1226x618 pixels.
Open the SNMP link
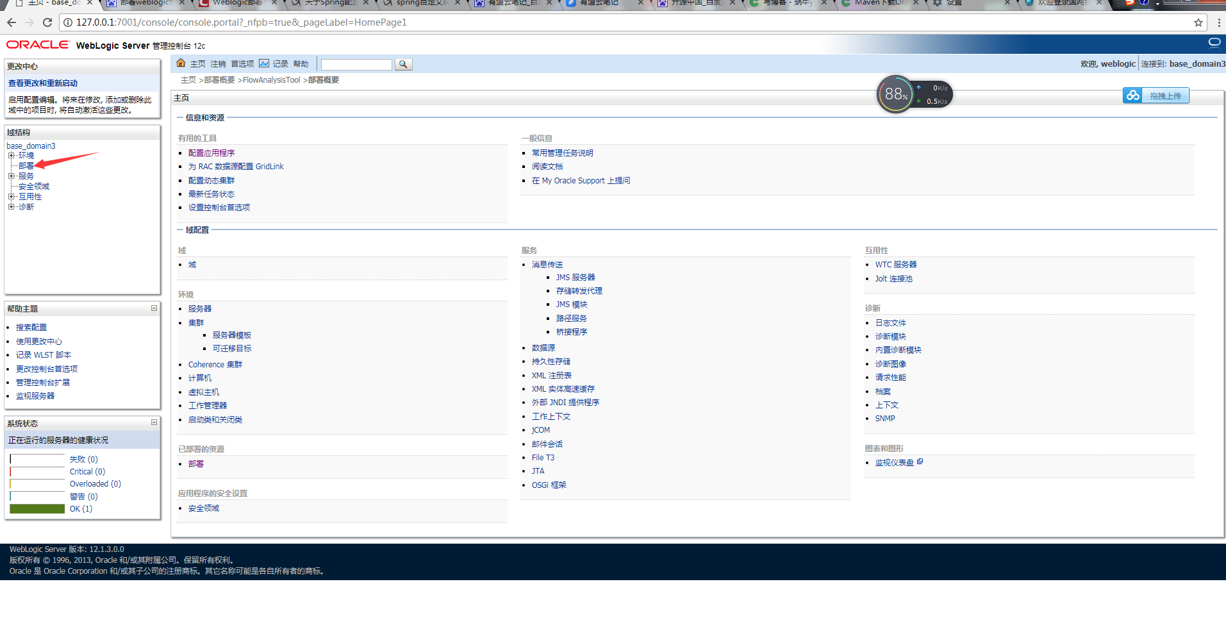[885, 419]
